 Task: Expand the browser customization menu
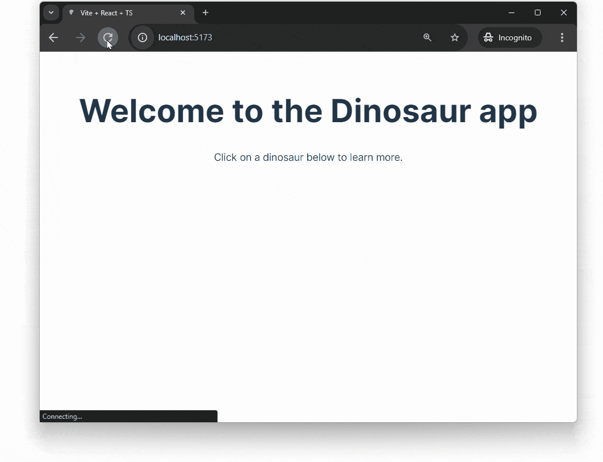coord(562,38)
